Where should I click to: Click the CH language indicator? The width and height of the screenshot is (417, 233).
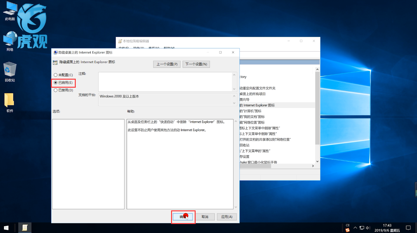(348, 225)
